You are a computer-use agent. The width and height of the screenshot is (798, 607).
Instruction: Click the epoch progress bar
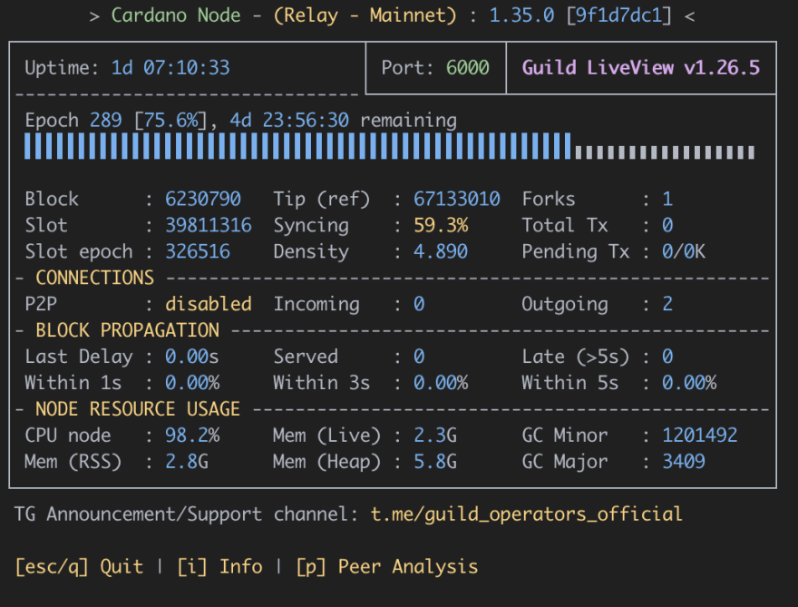point(389,146)
